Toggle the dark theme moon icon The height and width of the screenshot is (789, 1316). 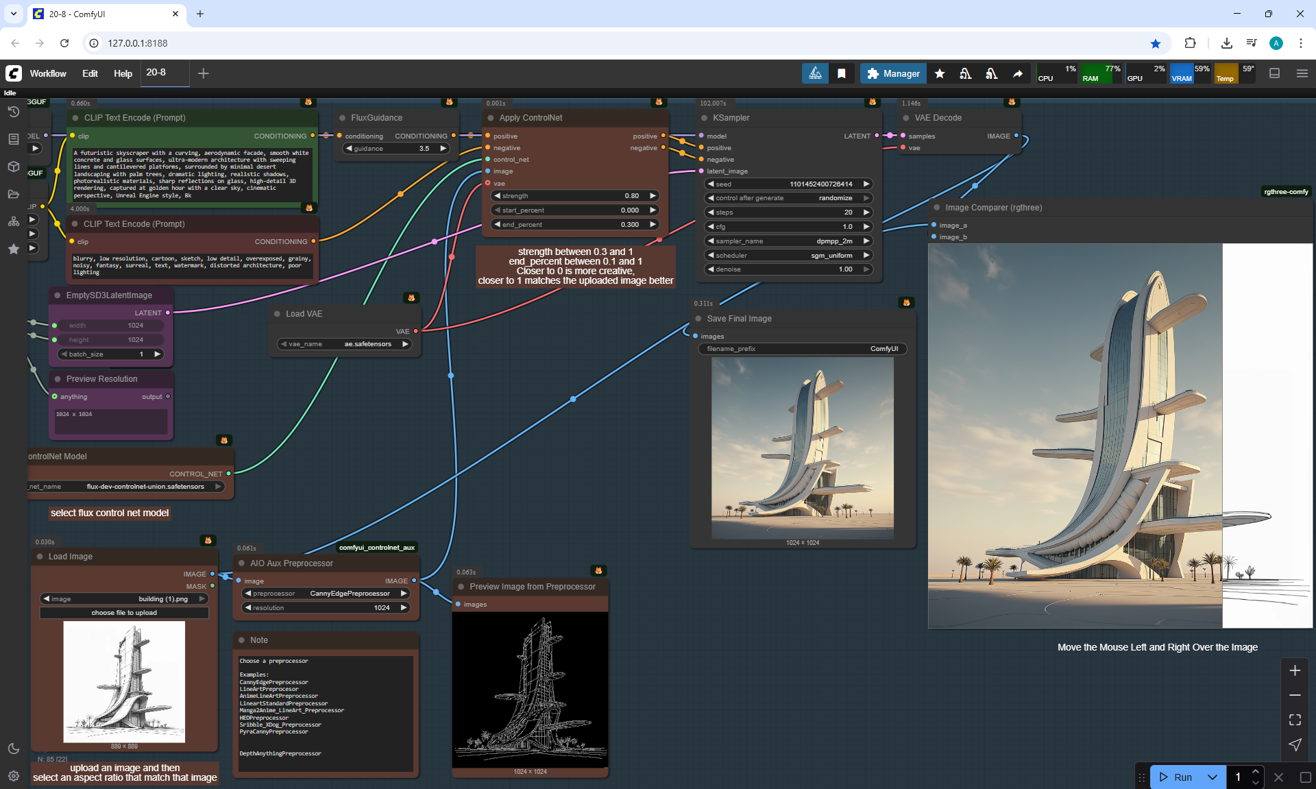point(13,749)
